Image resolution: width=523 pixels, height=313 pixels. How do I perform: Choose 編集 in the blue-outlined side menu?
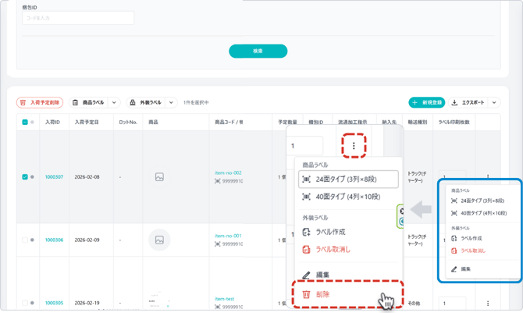point(465,269)
